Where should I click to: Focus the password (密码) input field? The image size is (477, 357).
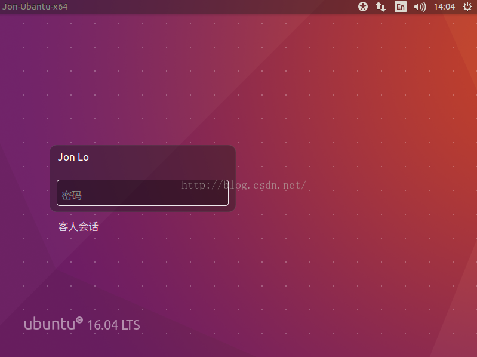142,193
